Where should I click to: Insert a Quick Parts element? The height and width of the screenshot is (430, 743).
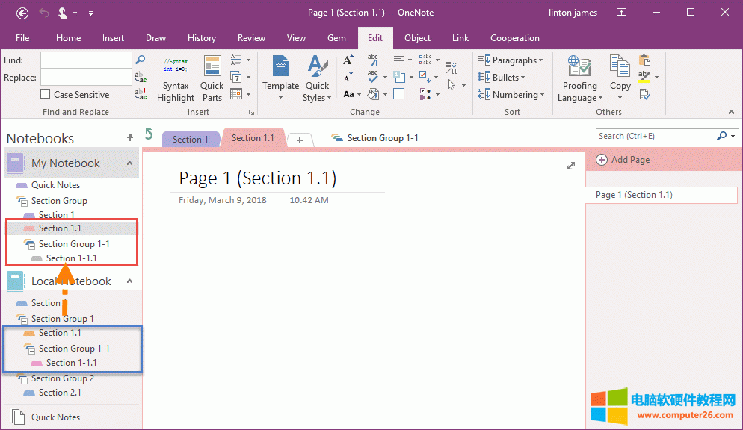point(212,78)
